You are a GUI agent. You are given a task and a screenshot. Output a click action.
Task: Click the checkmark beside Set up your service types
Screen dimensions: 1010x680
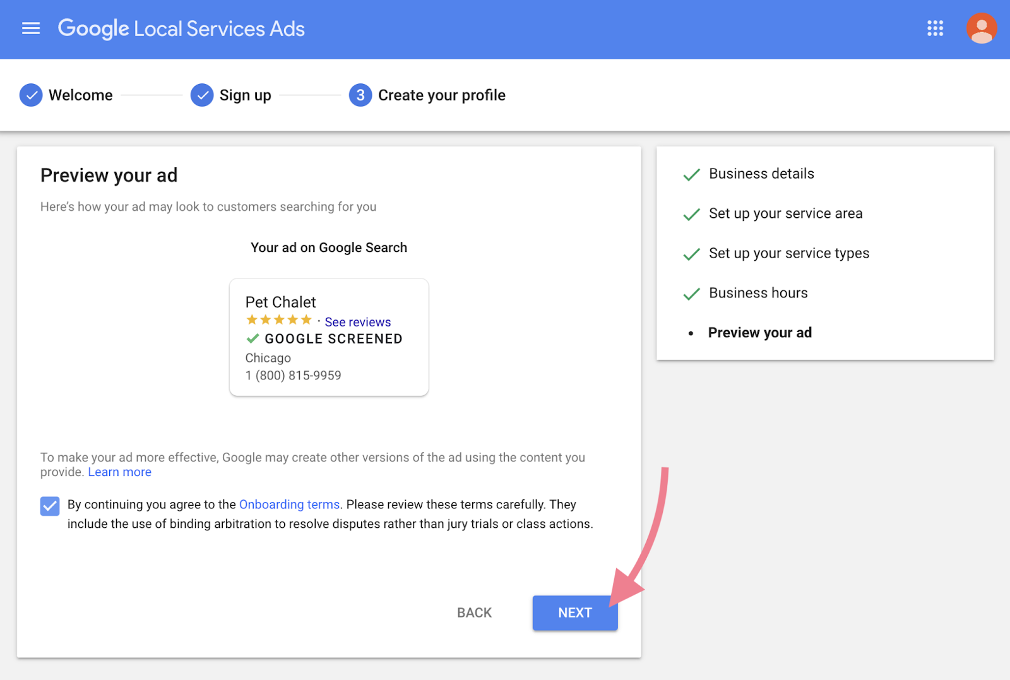(x=691, y=254)
